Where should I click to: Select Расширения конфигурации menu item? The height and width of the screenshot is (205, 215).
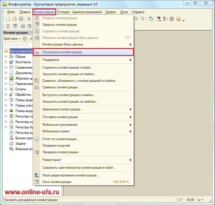[x=62, y=52]
